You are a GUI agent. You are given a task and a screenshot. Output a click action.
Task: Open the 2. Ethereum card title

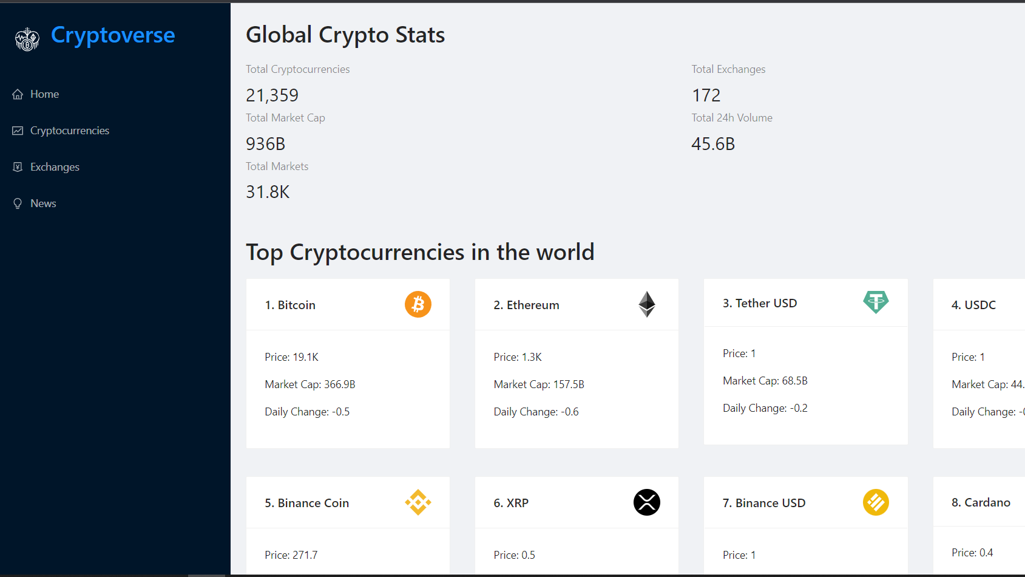(526, 305)
